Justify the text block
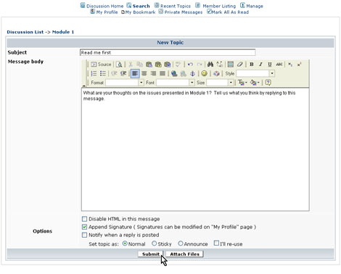 click(163, 73)
